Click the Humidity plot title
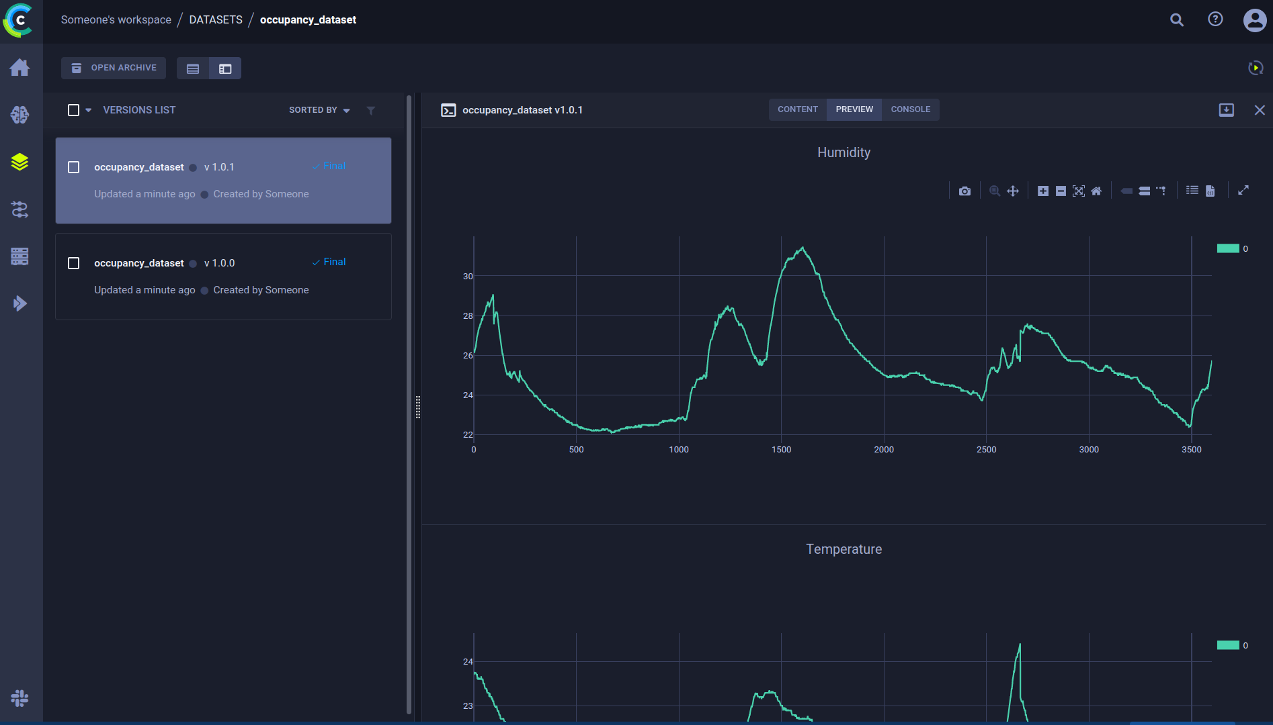1273x725 pixels. pyautogui.click(x=844, y=152)
